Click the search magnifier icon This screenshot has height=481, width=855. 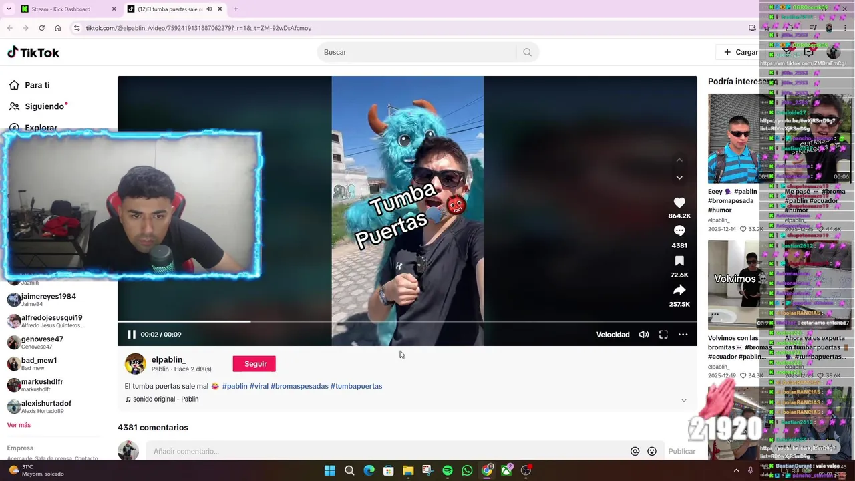(527, 52)
